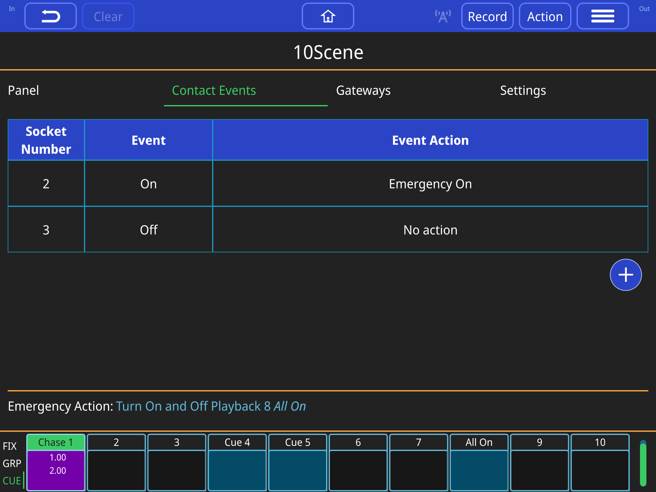The height and width of the screenshot is (492, 656).
Task: Switch to the Panel tab
Action: pos(23,91)
